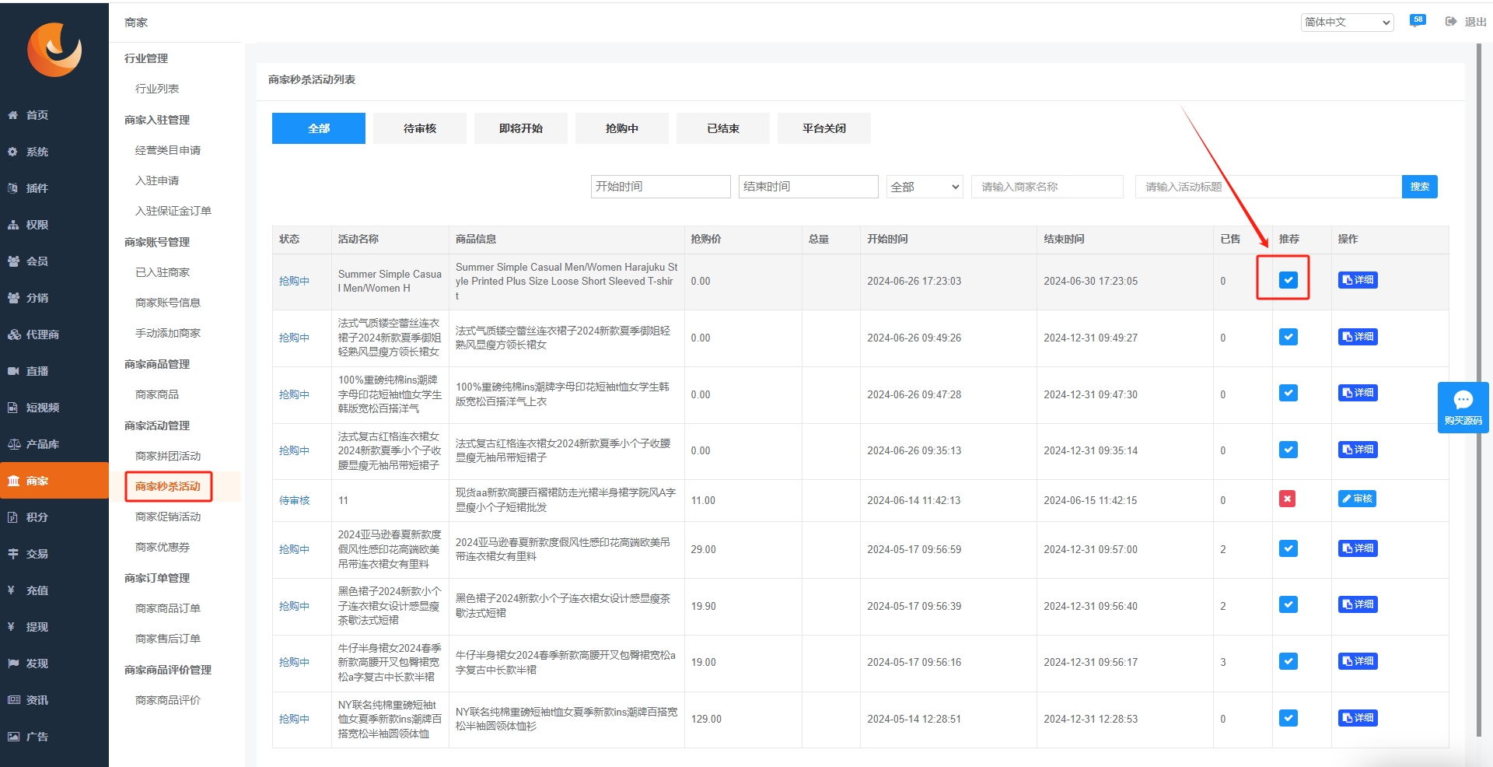Click the 退出 logout icon

[1451, 22]
